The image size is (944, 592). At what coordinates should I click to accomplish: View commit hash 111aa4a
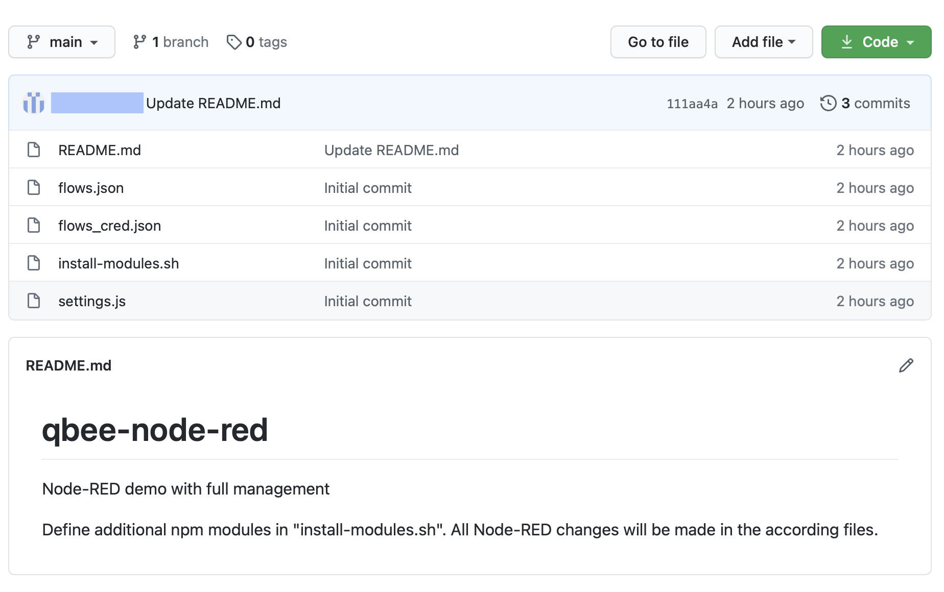point(692,104)
